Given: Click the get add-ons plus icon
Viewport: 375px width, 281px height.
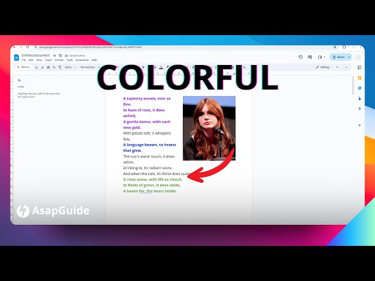Looking at the screenshot, I should [359, 125].
